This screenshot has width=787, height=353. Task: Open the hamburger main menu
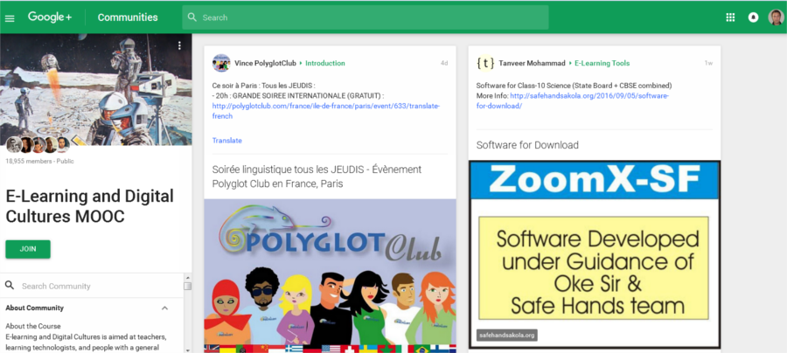[x=10, y=18]
